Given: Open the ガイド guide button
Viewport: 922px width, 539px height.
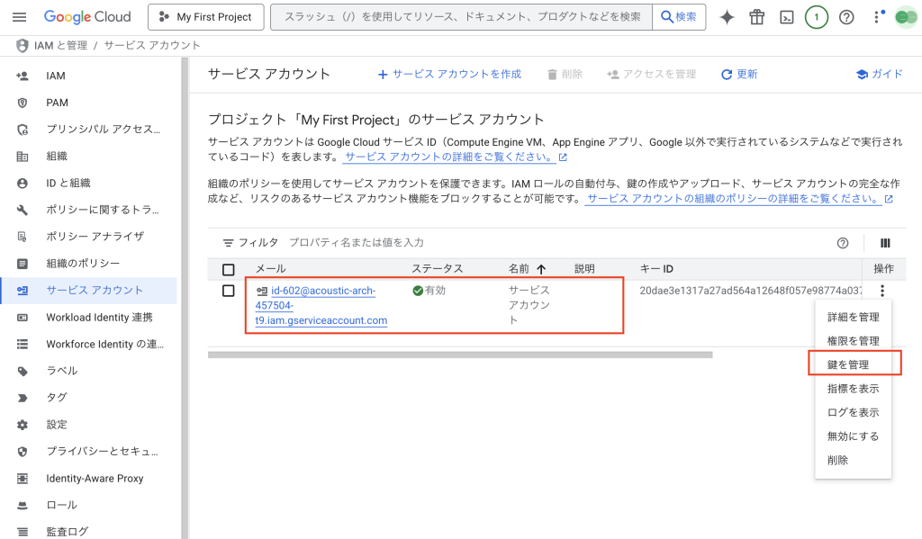Looking at the screenshot, I should [880, 74].
